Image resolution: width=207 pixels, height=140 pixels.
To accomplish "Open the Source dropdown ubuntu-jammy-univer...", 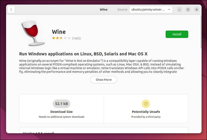I will tap(151, 10).
